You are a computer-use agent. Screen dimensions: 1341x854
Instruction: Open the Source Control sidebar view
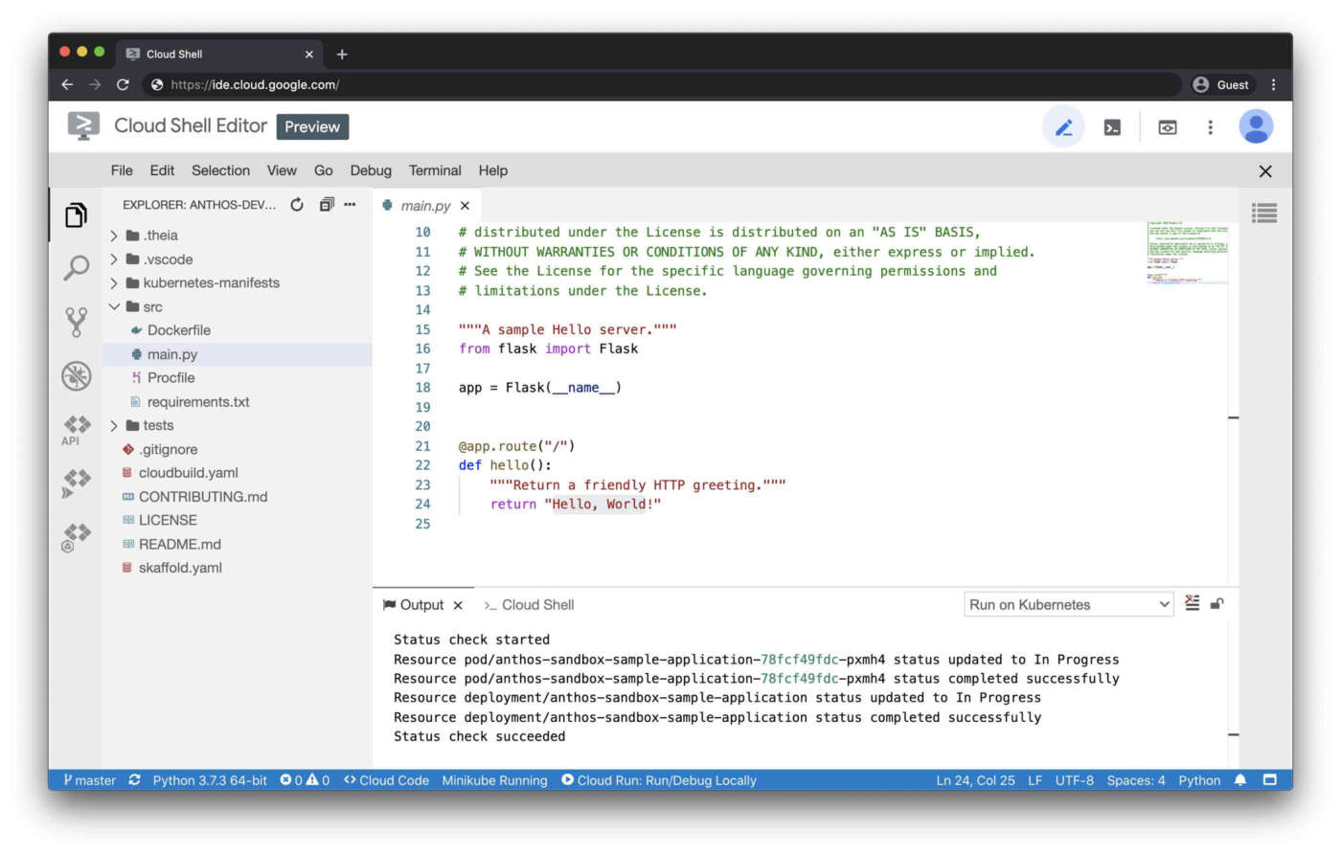(76, 322)
